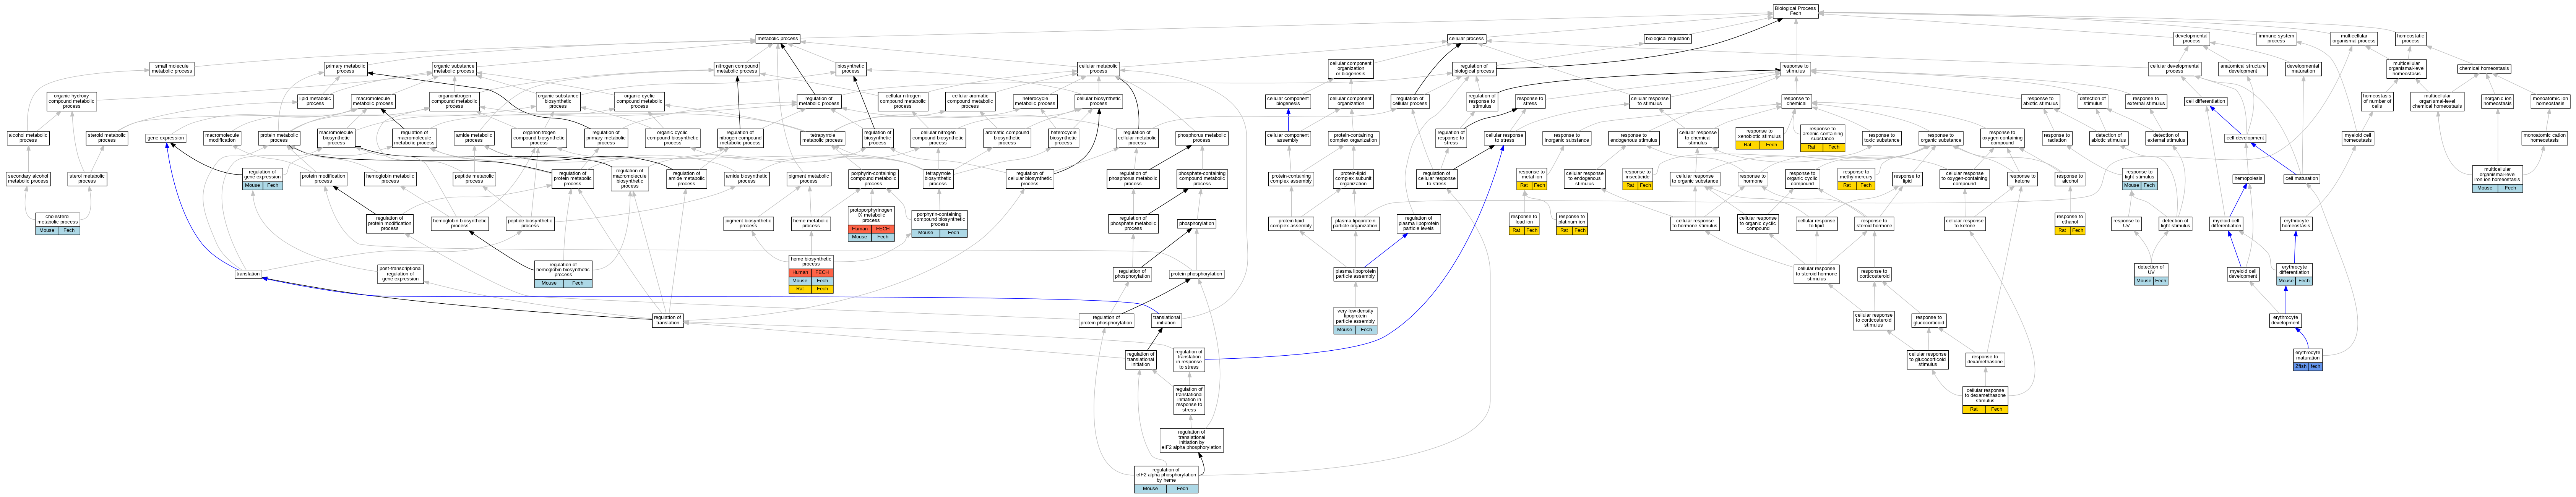Click 'monoatomic cation homeostasis' node

[x=2544, y=137]
